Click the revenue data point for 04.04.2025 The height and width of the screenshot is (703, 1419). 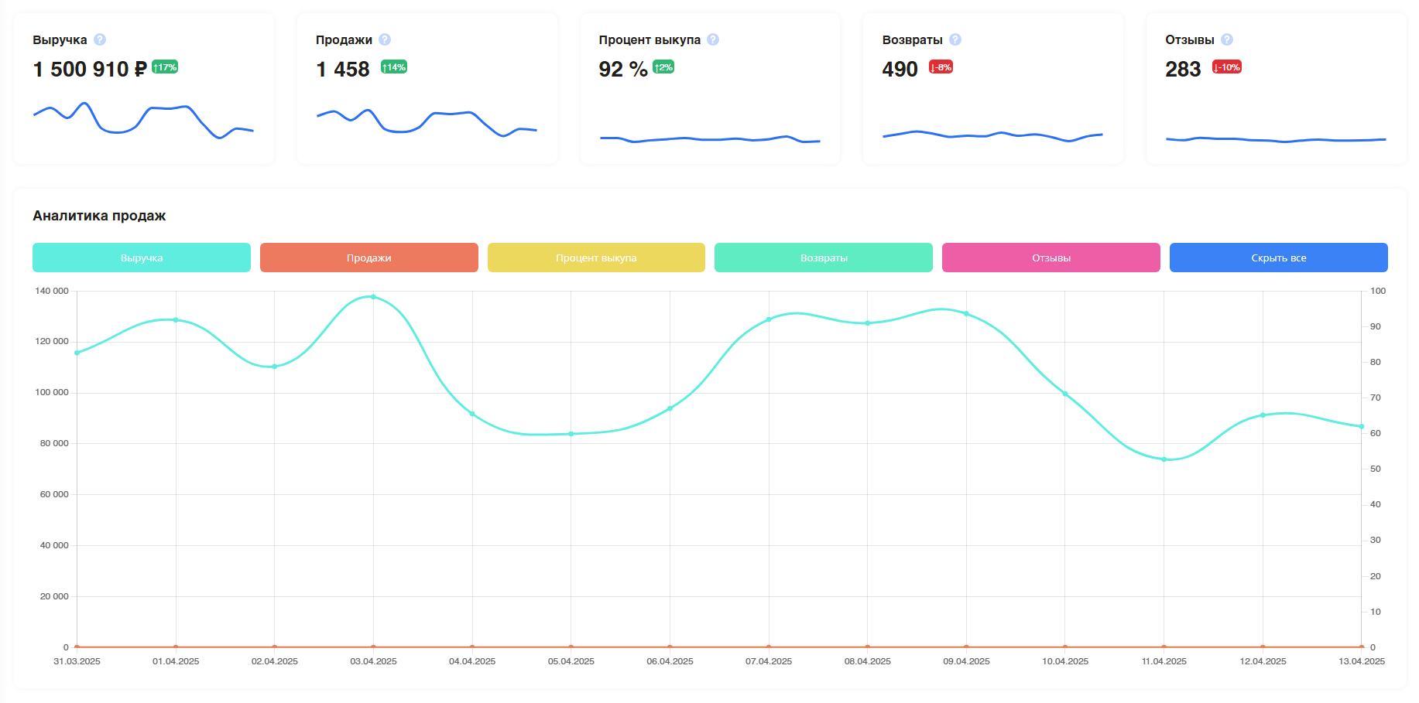[x=472, y=414]
